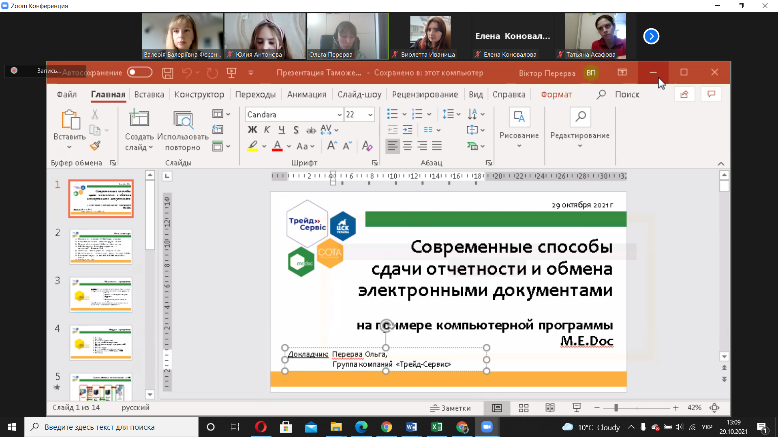
Task: Open Excel from the taskbar
Action: [x=436, y=427]
